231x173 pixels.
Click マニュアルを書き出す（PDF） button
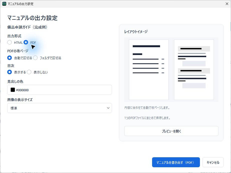[x=176, y=162]
